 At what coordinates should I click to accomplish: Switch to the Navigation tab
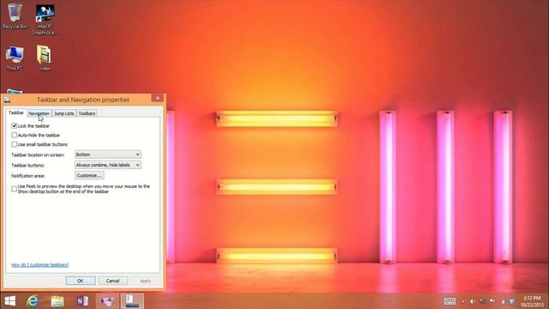(39, 113)
